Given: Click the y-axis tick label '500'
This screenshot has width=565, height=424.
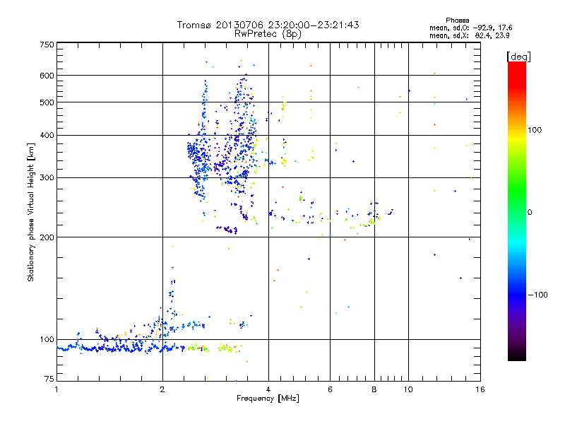Looking at the screenshot, I should 47,102.
